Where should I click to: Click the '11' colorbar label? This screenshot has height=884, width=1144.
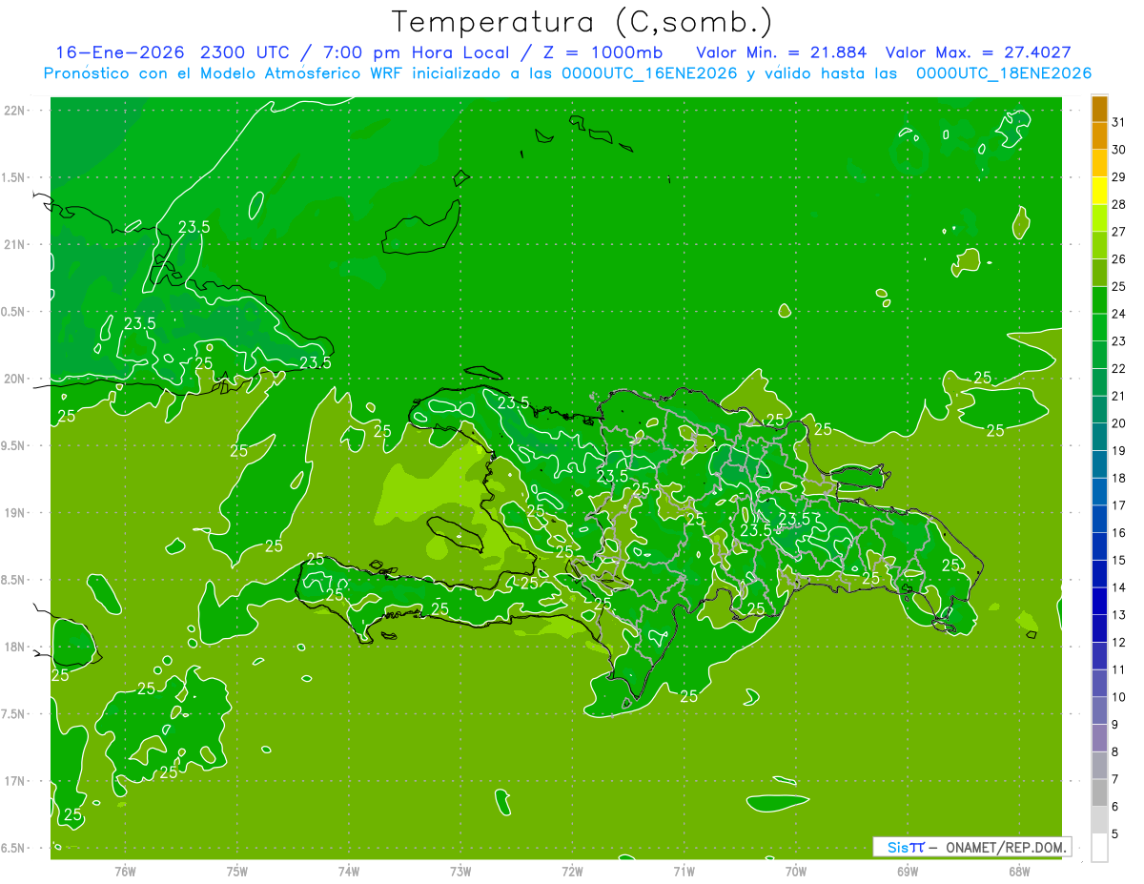pos(1119,669)
